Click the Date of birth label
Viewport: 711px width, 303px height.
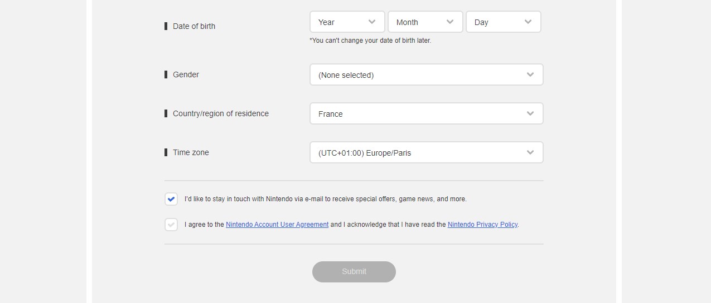click(194, 26)
